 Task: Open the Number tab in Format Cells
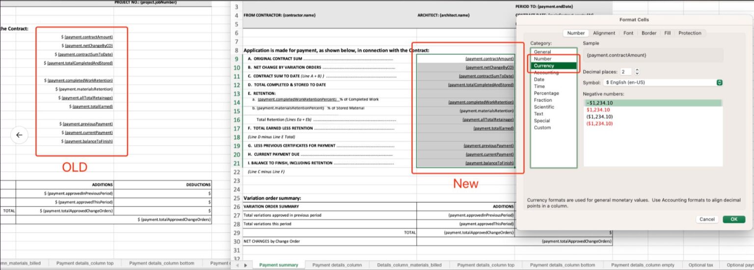tap(576, 33)
